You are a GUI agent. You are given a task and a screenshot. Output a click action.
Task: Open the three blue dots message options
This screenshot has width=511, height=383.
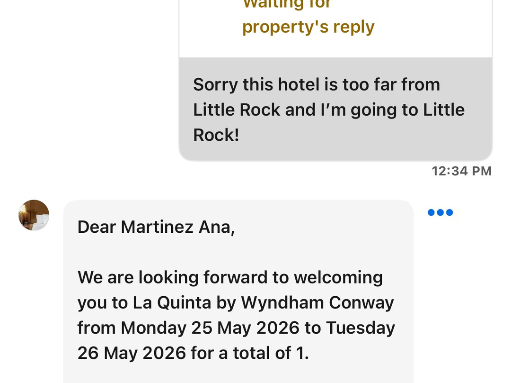pos(440,212)
